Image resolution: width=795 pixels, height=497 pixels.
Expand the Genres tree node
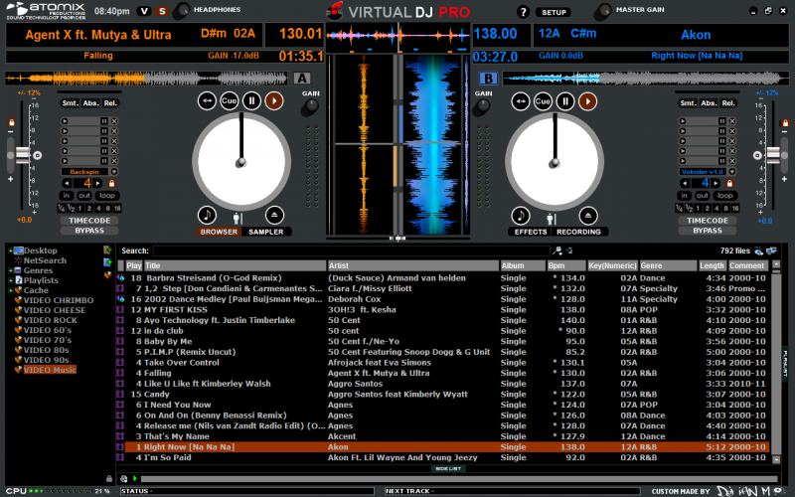pyautogui.click(x=10, y=270)
